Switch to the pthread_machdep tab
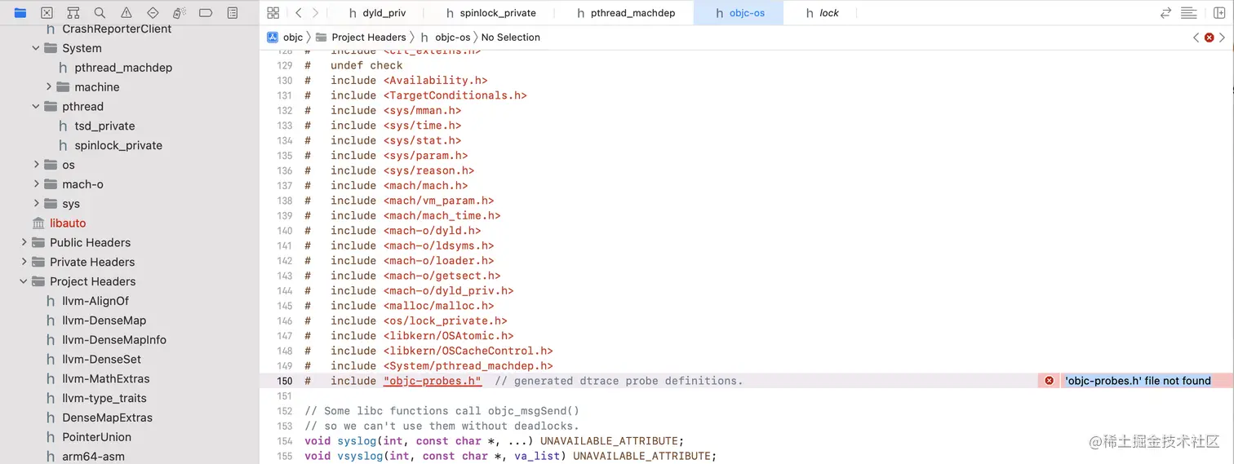This screenshot has width=1234, height=464. (x=626, y=13)
